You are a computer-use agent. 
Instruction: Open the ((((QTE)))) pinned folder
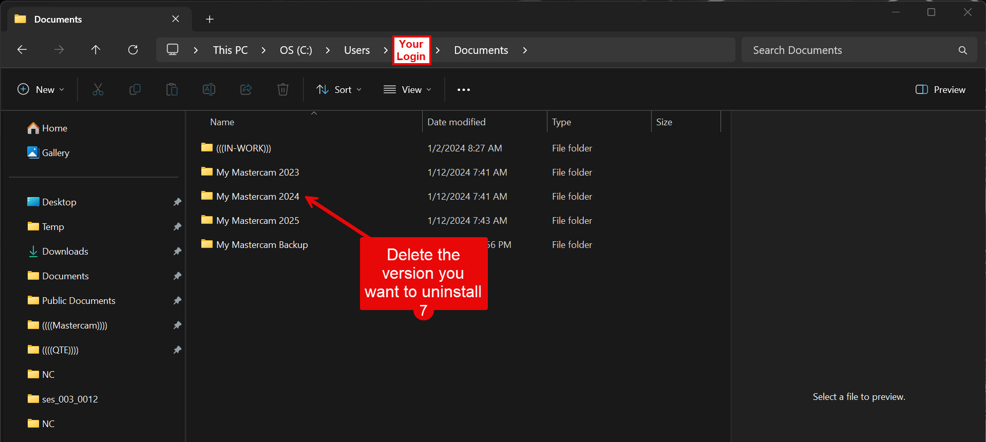[53, 350]
